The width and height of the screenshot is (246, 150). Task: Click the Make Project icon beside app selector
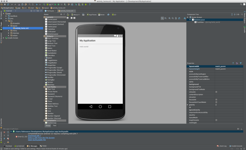[44, 5]
